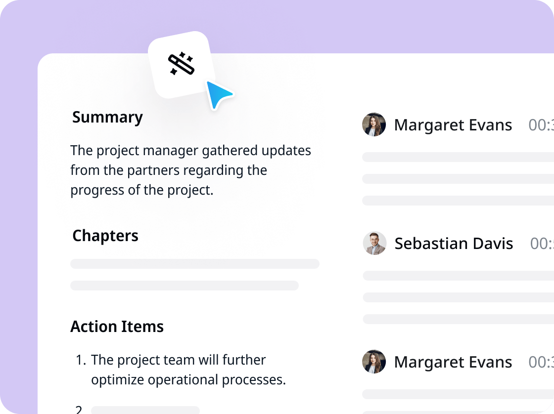Click the project manager summary paragraph

[190, 170]
